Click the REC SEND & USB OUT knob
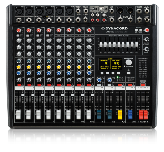 147,39
